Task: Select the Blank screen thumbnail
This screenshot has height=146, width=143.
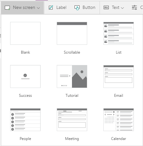Action: click(25, 33)
